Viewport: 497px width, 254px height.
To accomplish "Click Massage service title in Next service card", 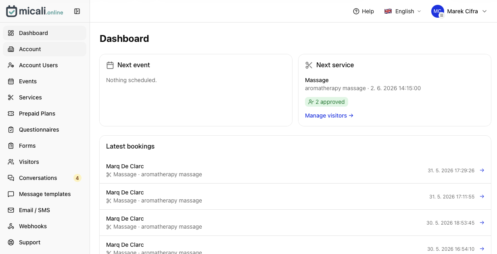I will (317, 80).
